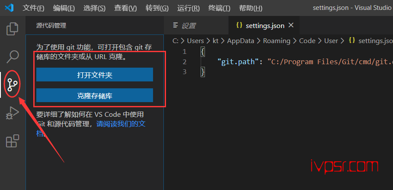393x190 pixels.
Task: Open the 运行(R) menu
Action: point(189,8)
